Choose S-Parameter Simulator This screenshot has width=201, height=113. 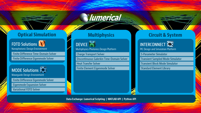[x=167, y=54]
